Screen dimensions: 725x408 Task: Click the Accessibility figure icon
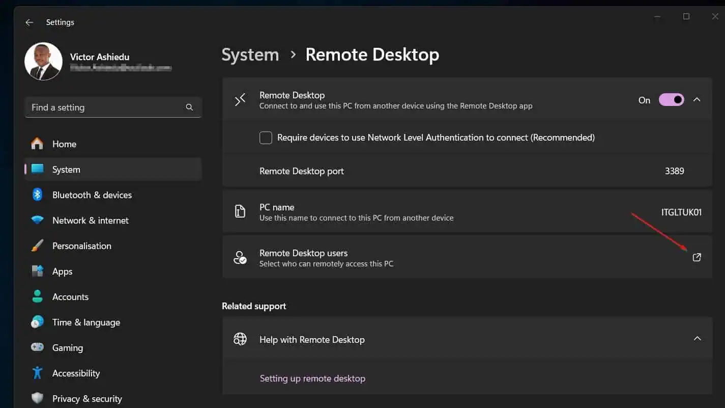pos(37,373)
